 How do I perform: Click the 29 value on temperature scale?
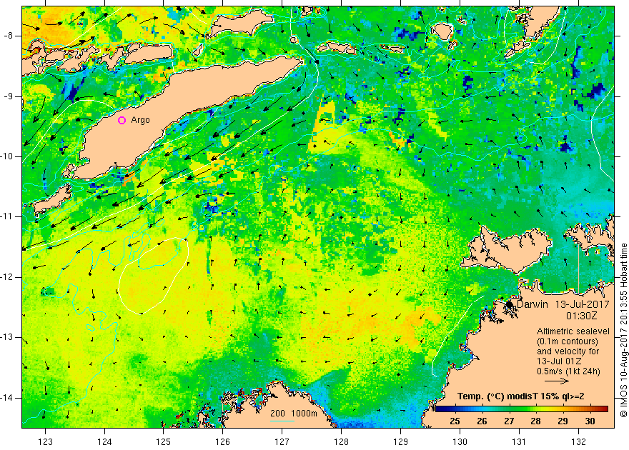click(563, 421)
